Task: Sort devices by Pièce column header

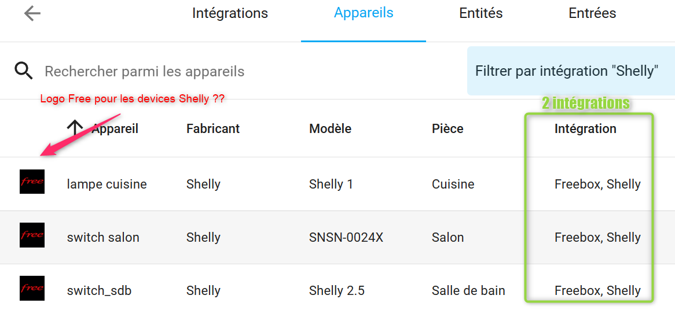Action: point(447,128)
